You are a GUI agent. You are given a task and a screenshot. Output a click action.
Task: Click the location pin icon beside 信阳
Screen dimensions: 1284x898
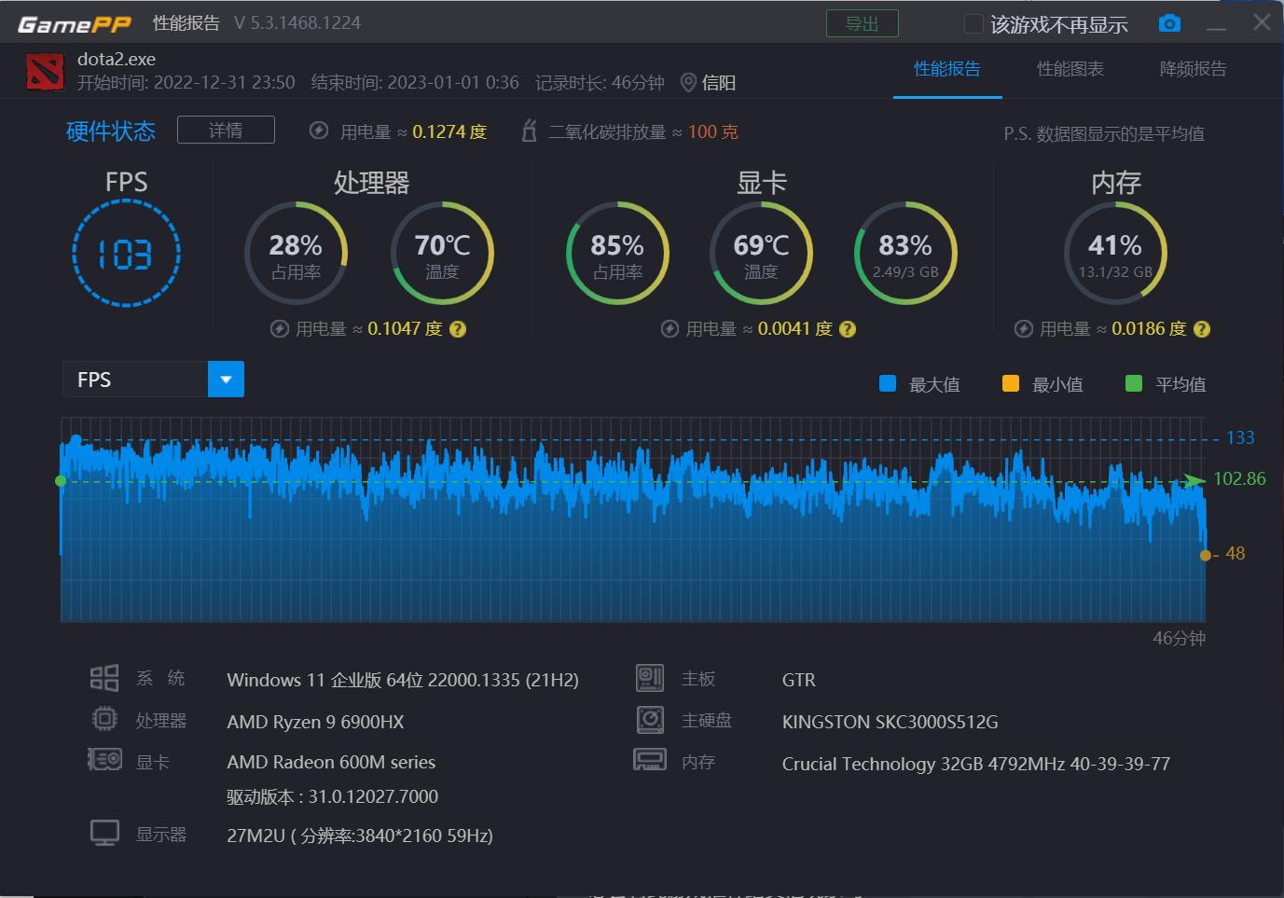688,83
